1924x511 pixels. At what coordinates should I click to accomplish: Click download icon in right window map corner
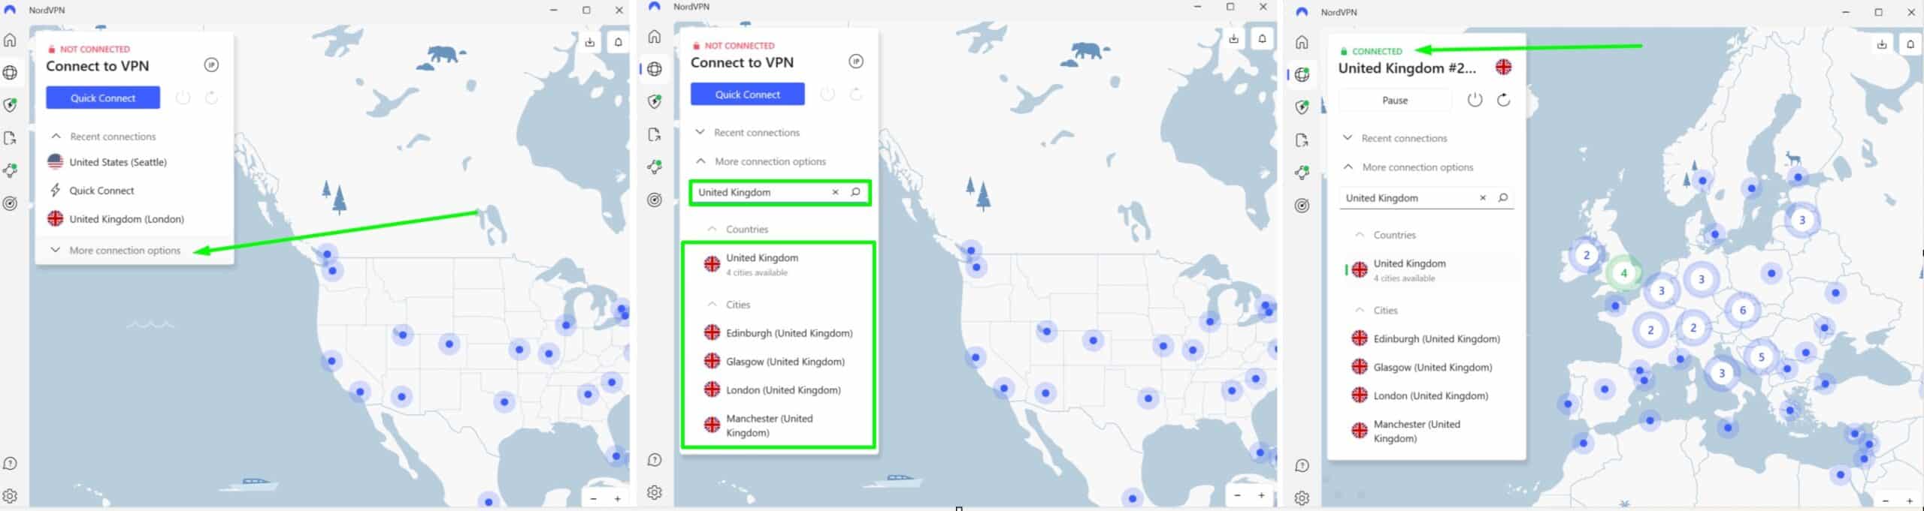1882,44
